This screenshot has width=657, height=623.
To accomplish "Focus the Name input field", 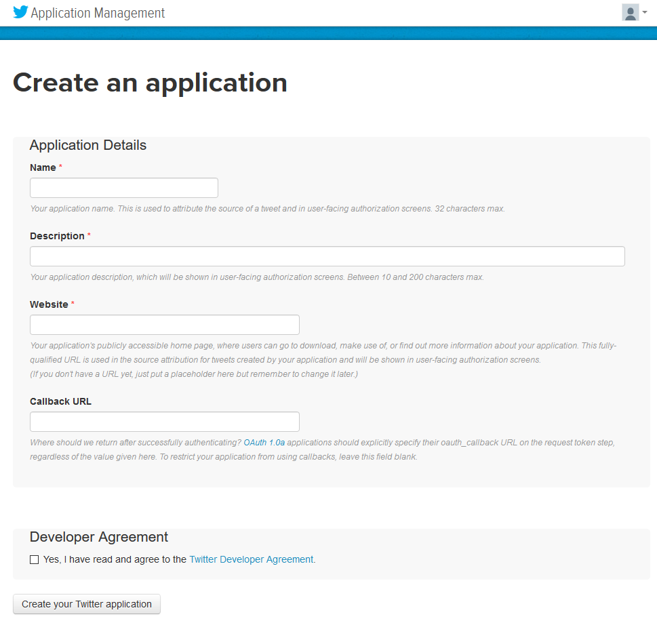I will coord(124,188).
